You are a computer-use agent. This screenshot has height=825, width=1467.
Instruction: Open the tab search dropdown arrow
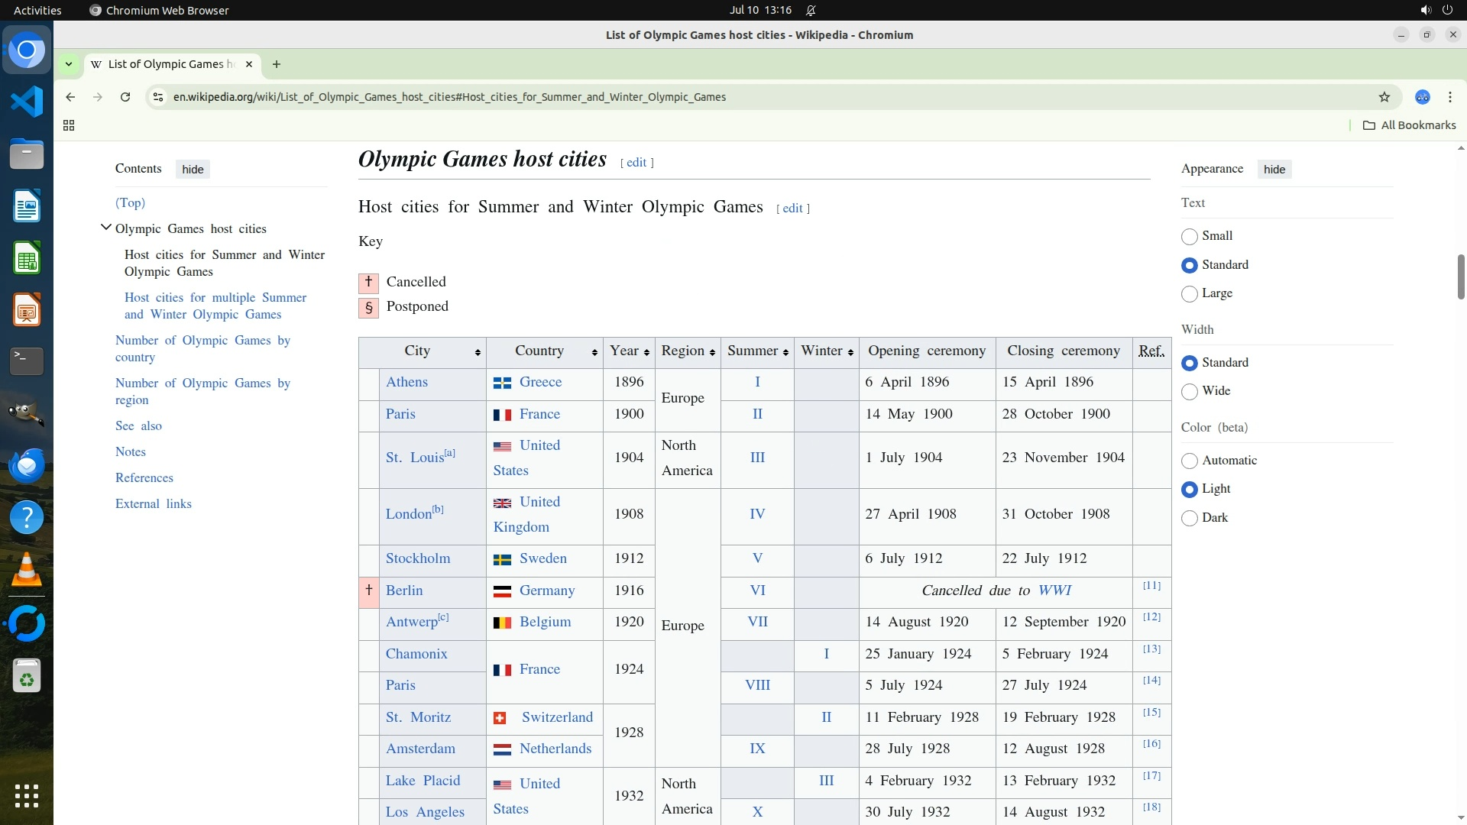(69, 64)
